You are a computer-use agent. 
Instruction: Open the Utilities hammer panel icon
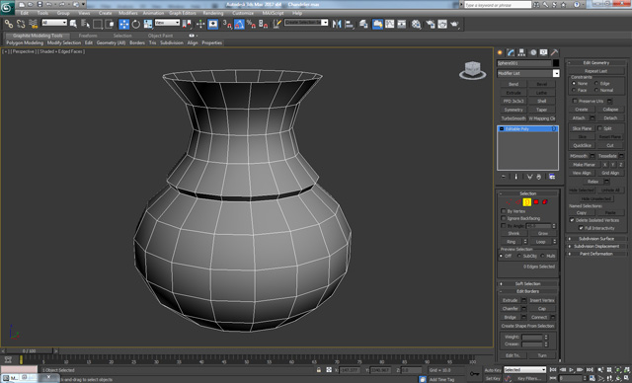554,52
